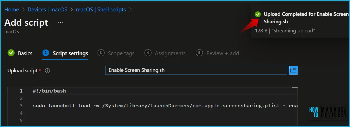Click the Upload script file name field
The image size is (350, 127).
click(x=196, y=70)
